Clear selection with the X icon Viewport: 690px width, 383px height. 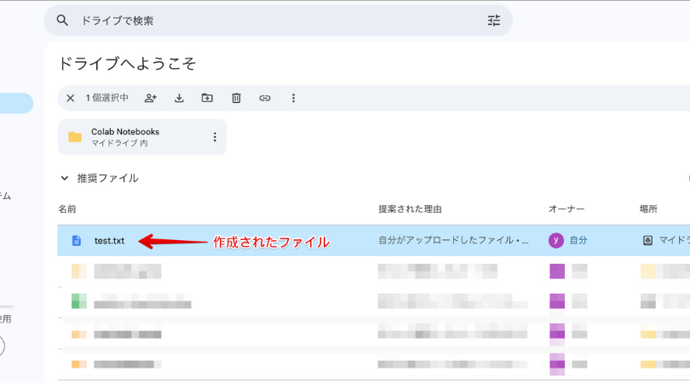(71, 98)
